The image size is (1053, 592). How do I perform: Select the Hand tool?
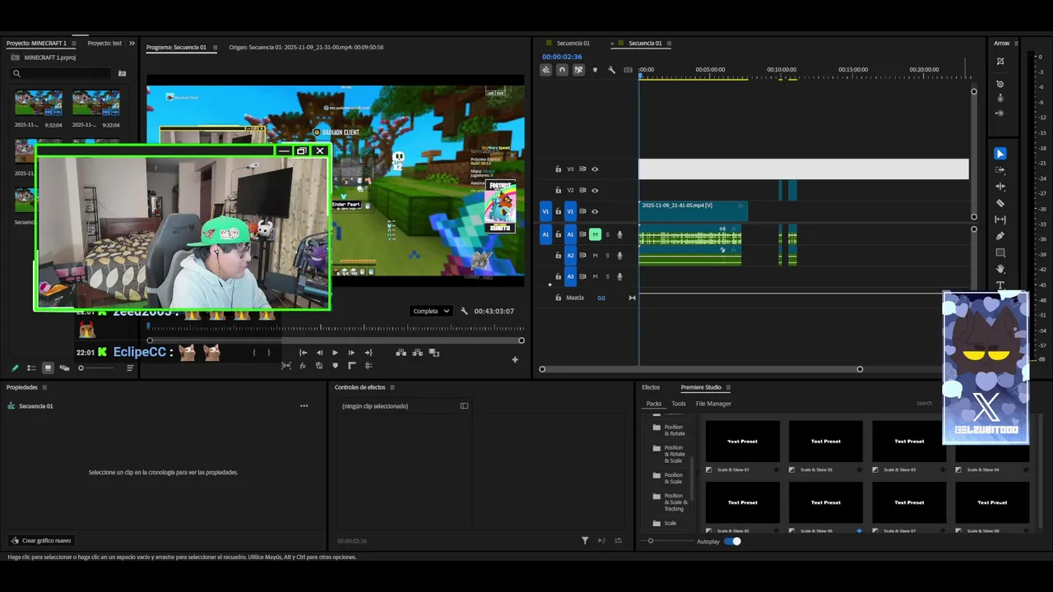click(1000, 269)
